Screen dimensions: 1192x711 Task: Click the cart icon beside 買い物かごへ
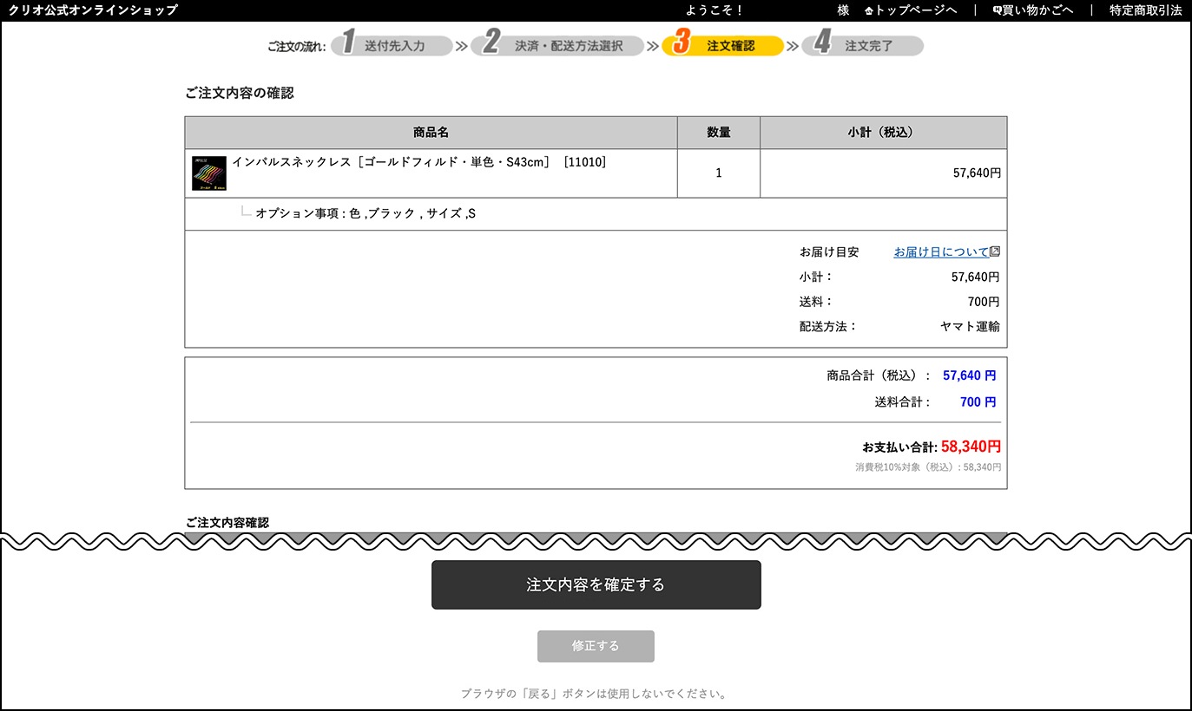point(997,10)
